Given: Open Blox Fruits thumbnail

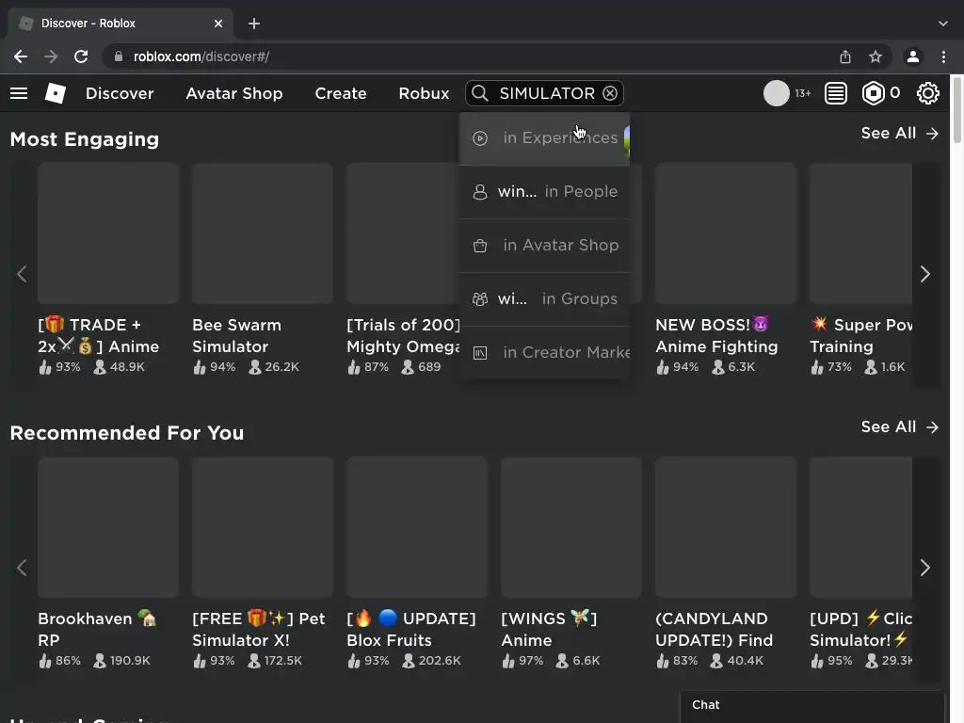Looking at the screenshot, I should [x=417, y=527].
